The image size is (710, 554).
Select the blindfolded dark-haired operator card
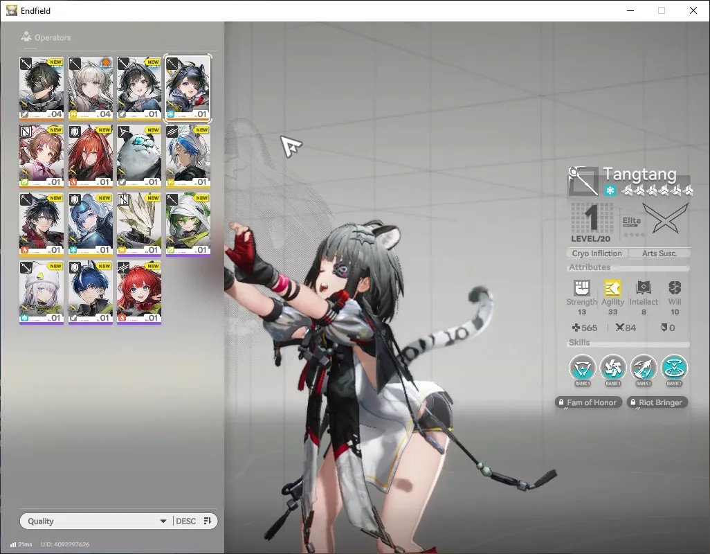(42, 88)
